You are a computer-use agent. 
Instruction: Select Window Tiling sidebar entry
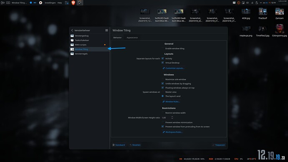[x=90, y=49]
